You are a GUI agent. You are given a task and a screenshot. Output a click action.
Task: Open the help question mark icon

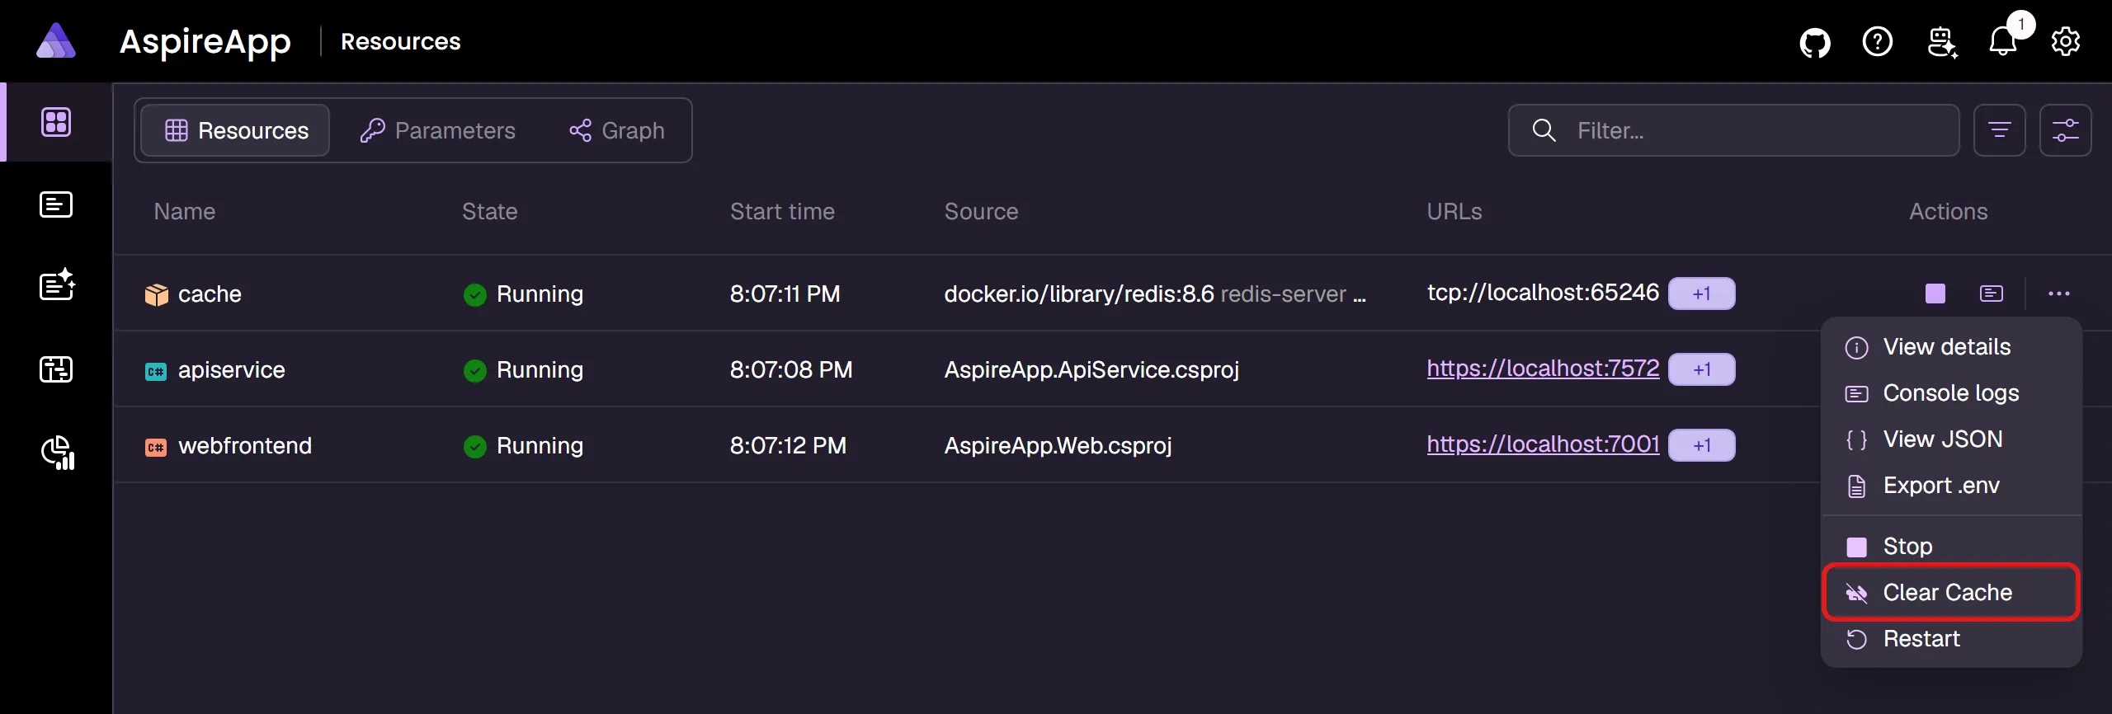pos(1878,41)
